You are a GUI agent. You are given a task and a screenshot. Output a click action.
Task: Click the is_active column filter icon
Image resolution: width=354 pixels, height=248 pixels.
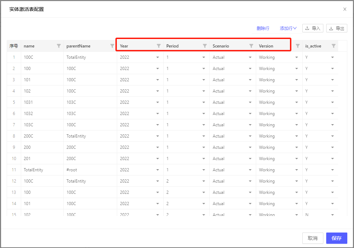point(334,46)
